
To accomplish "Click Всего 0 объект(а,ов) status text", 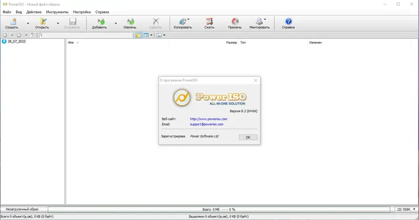I will tap(27, 216).
